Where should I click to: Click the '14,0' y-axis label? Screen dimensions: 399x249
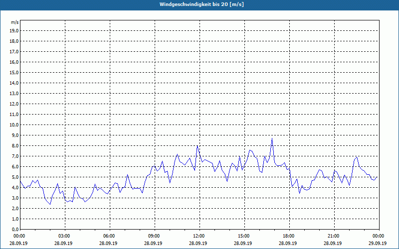(x=14, y=83)
